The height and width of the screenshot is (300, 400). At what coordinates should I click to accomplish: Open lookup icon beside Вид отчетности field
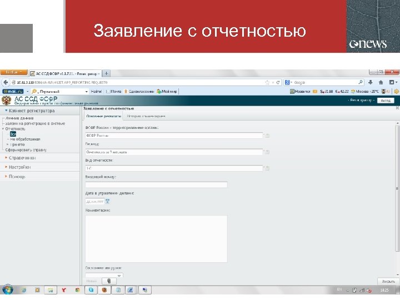(x=267, y=168)
